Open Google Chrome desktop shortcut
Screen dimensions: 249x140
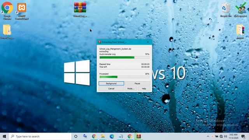[x=7, y=10]
